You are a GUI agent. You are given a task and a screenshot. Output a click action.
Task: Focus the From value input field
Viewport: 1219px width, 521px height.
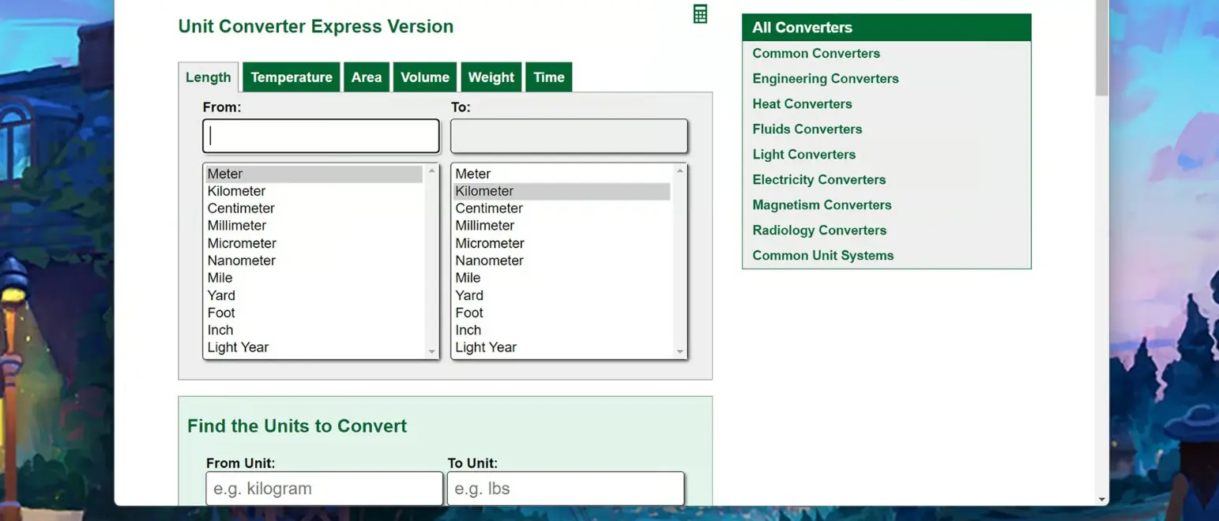pyautogui.click(x=321, y=136)
